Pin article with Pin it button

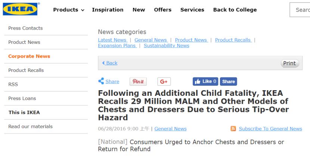[138, 82]
